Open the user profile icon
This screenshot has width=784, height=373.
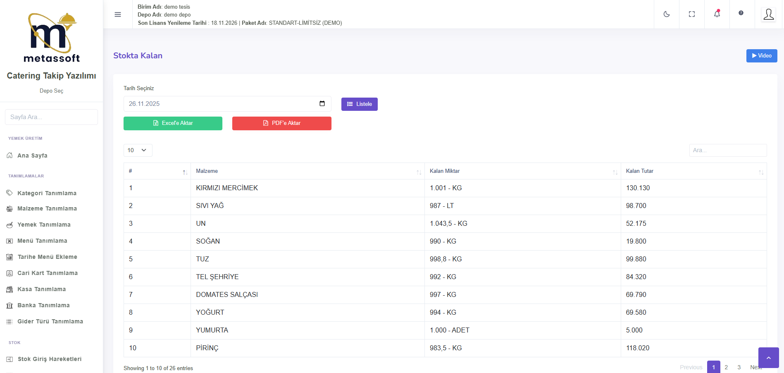pos(768,14)
